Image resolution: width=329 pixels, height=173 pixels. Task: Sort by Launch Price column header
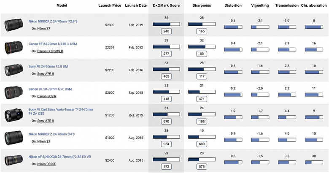point(110,6)
